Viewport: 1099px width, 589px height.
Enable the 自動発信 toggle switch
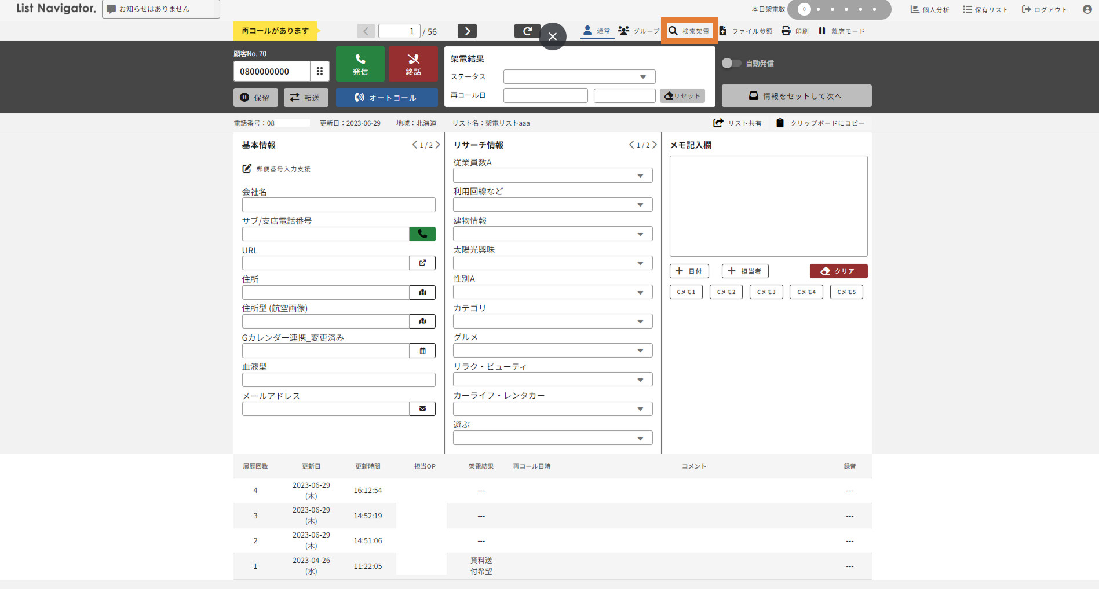pos(731,63)
